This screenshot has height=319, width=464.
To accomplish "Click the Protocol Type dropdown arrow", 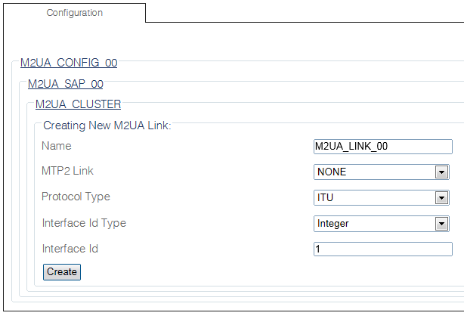I will (x=441, y=198).
